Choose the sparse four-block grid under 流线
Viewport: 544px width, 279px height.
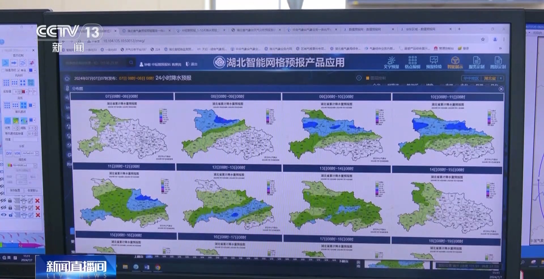[x=24, y=106]
